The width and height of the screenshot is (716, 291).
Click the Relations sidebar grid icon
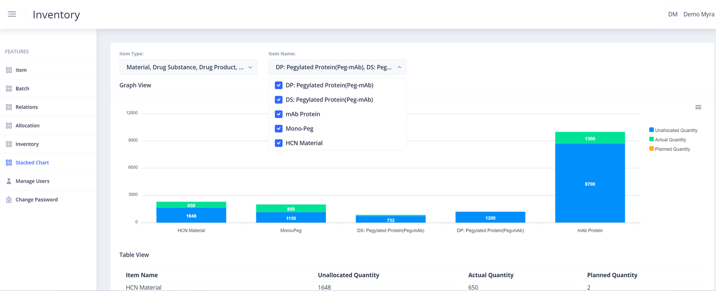(9, 107)
